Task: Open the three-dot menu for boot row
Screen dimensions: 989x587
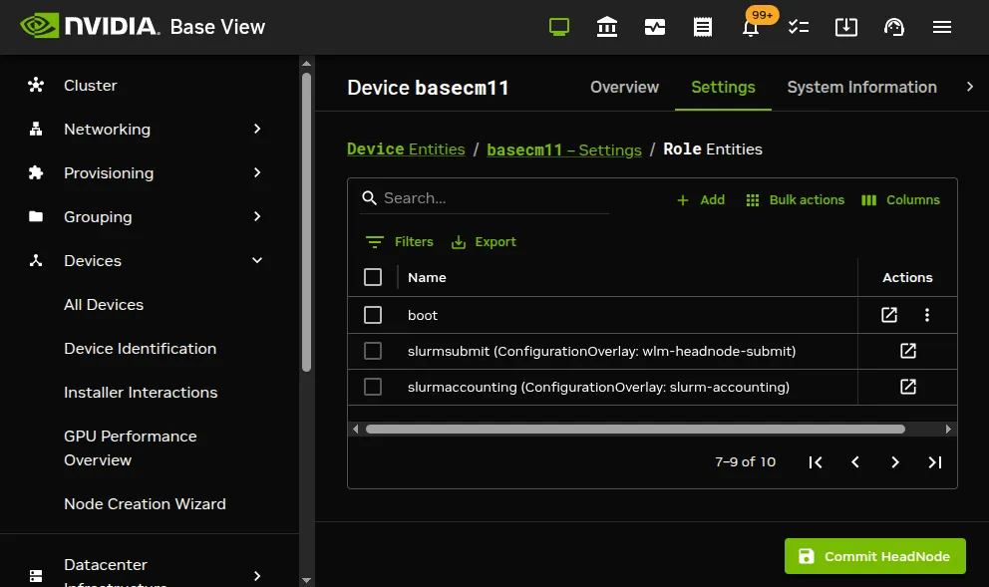Action: (926, 315)
